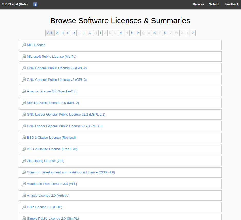Open Academic Free License 3.0 entry

52,184
